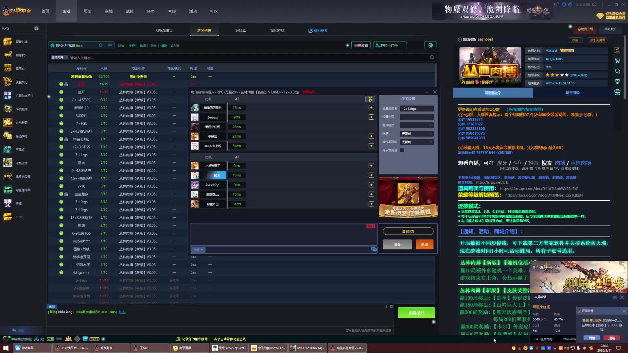Image resolution: width=628 pixels, height=353 pixels.
Task: Click the trophy icon on right sidebar
Action: tap(617, 81)
